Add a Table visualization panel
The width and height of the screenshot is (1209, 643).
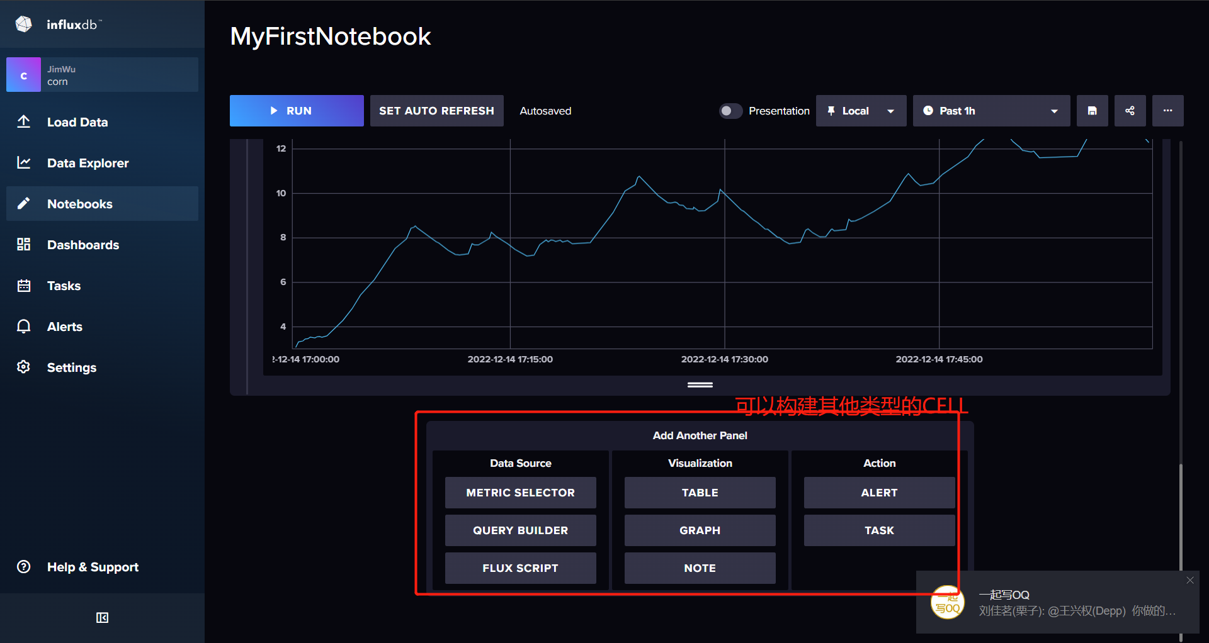point(700,493)
